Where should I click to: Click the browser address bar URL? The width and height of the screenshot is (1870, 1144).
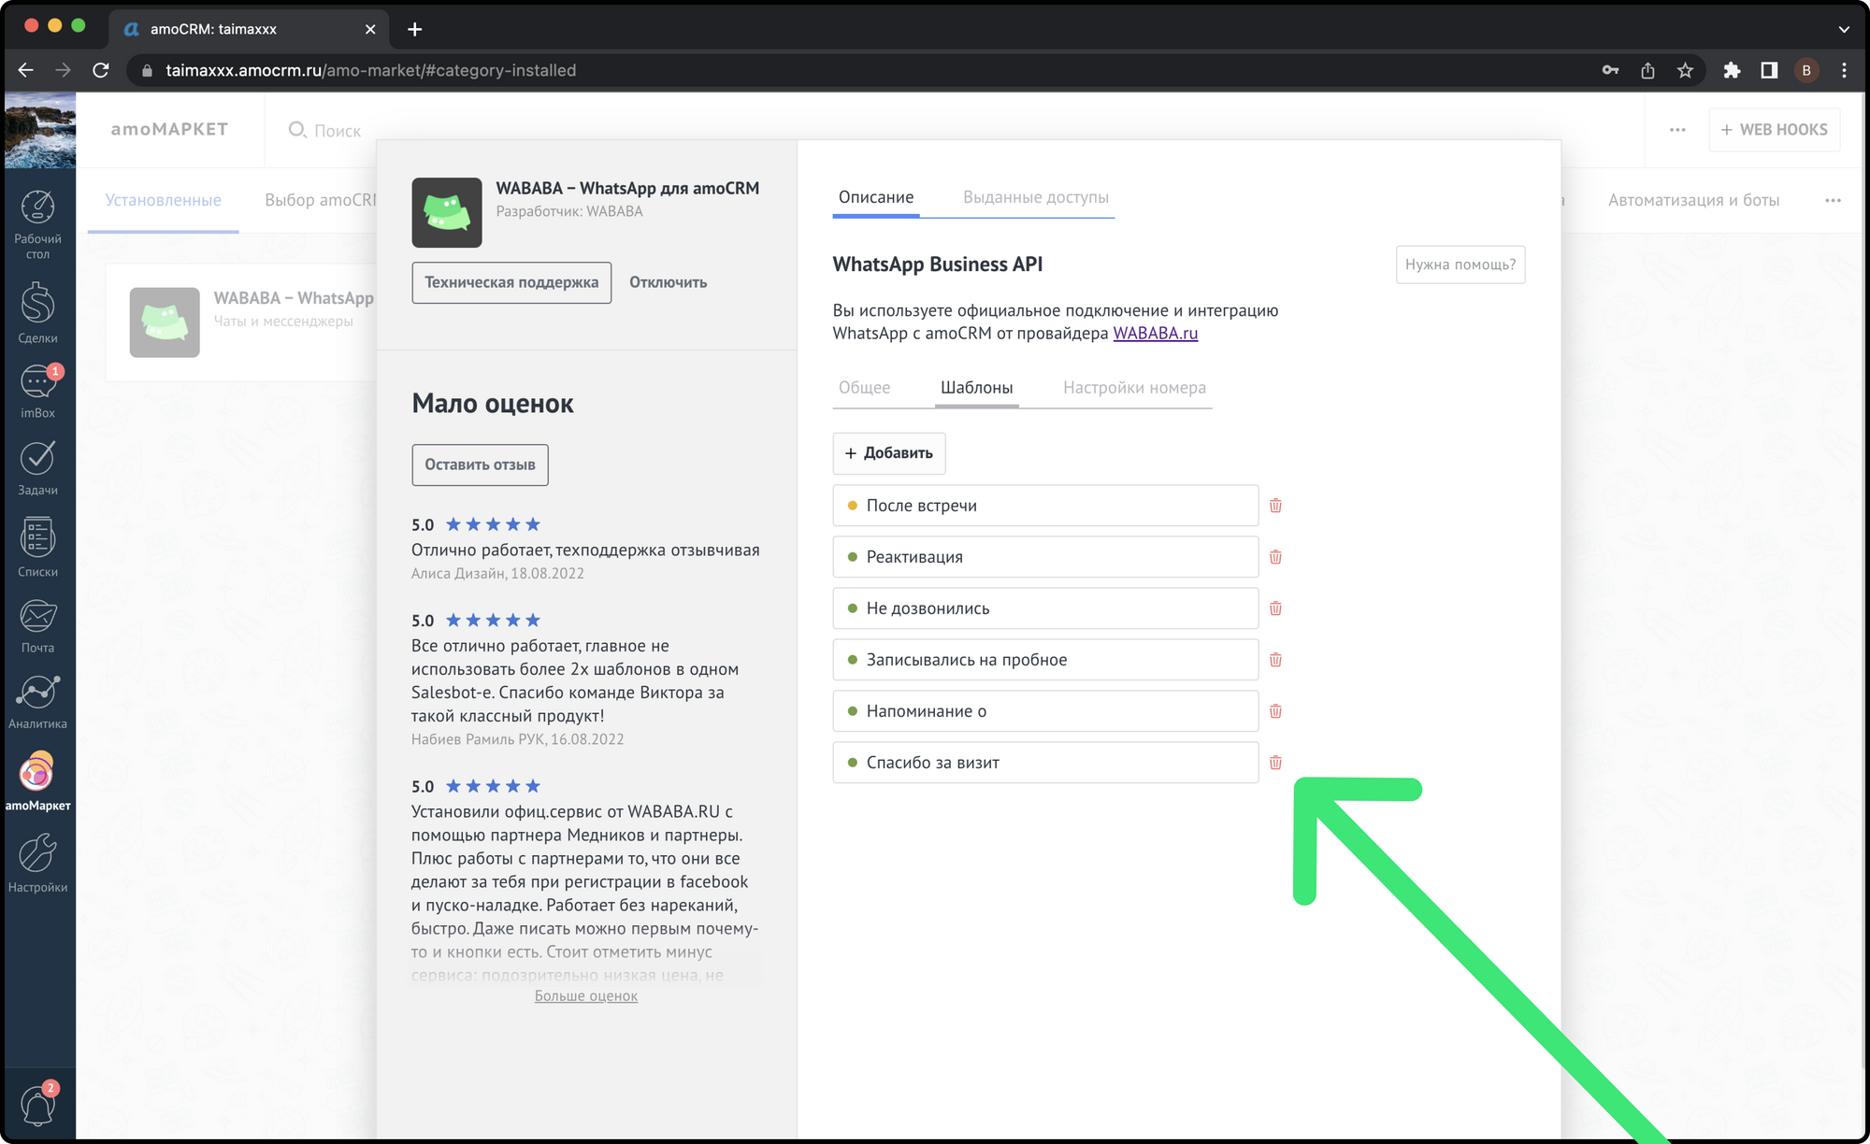370,70
